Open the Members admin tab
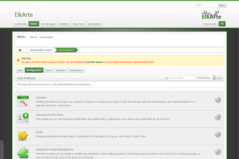 [61, 70]
